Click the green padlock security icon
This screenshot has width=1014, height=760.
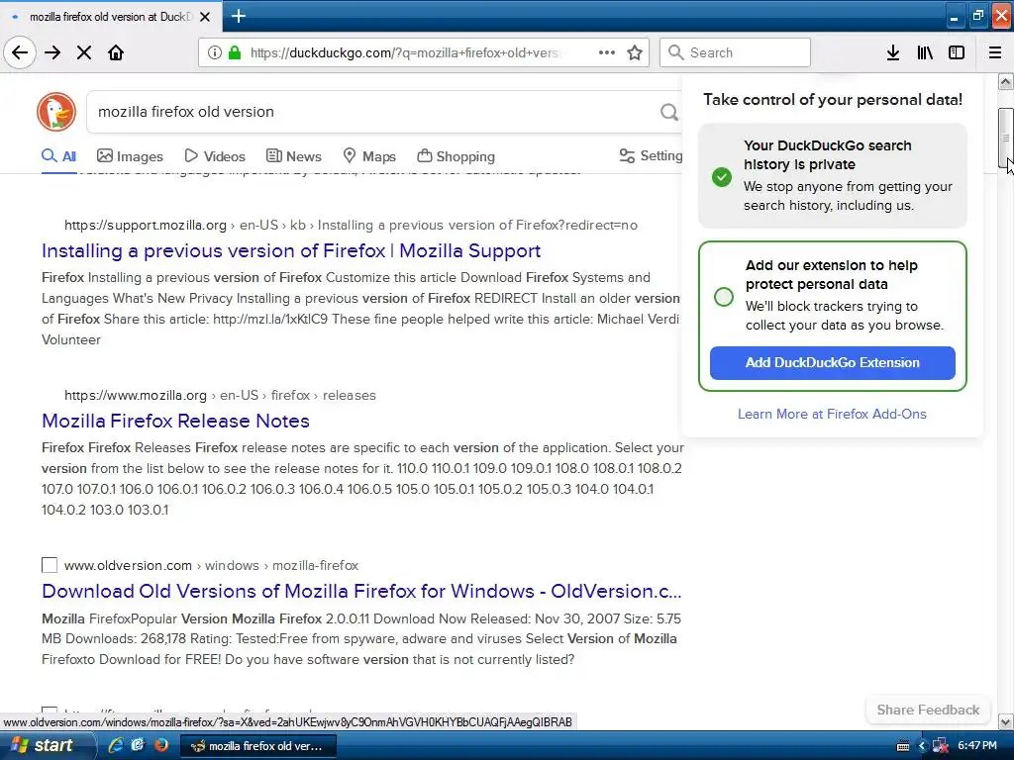pos(234,52)
